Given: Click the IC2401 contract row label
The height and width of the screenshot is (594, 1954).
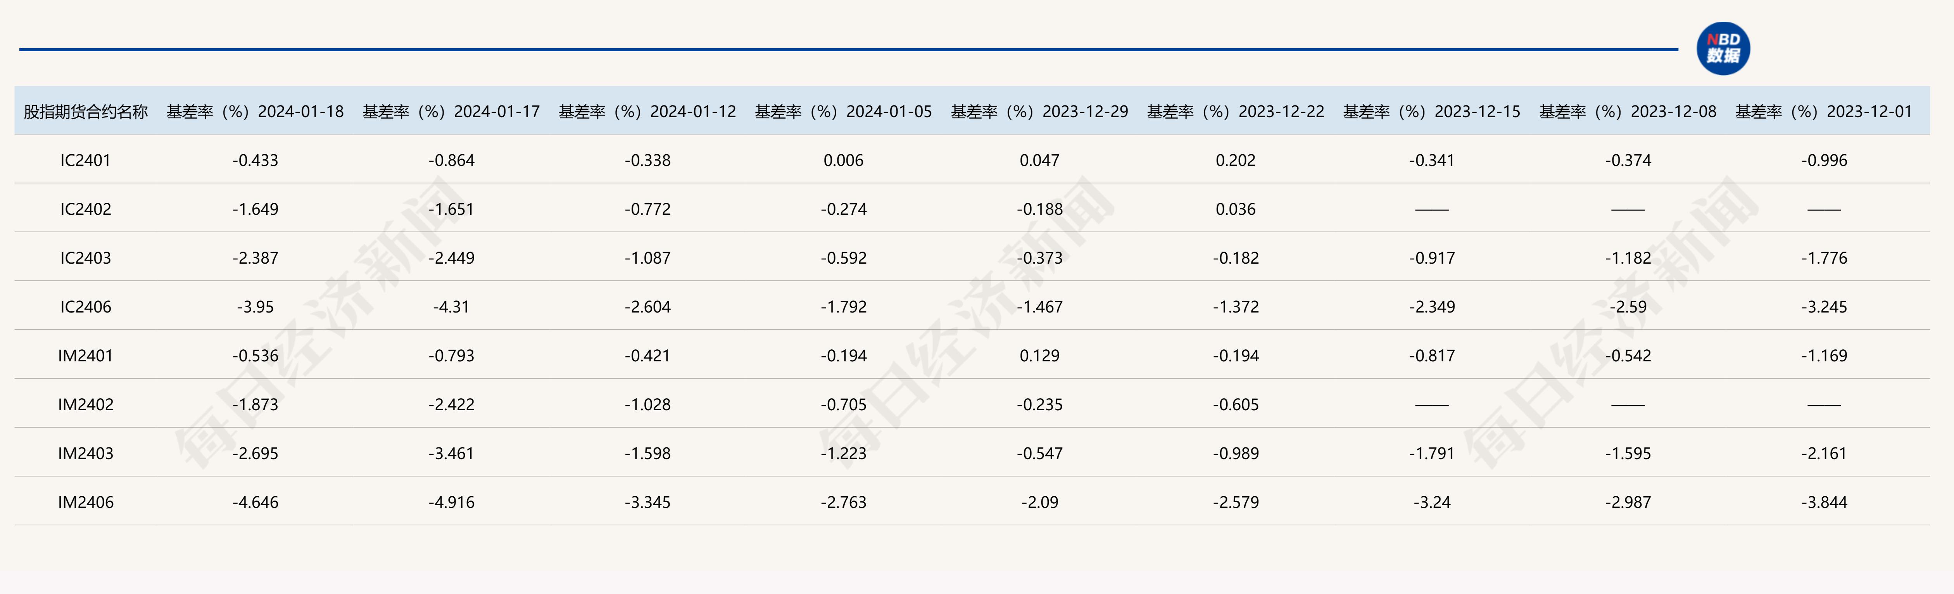Looking at the screenshot, I should (x=86, y=160).
